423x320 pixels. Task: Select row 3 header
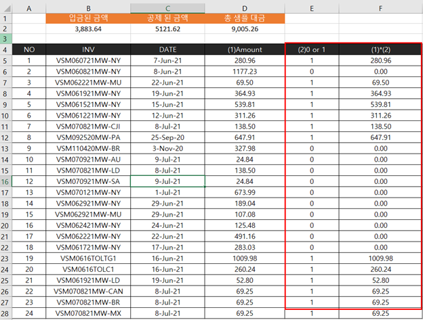(x=6, y=39)
